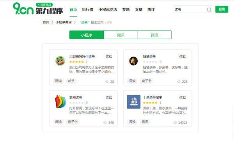Click the 听书 tag
The image size is (234, 141).
click(71, 81)
